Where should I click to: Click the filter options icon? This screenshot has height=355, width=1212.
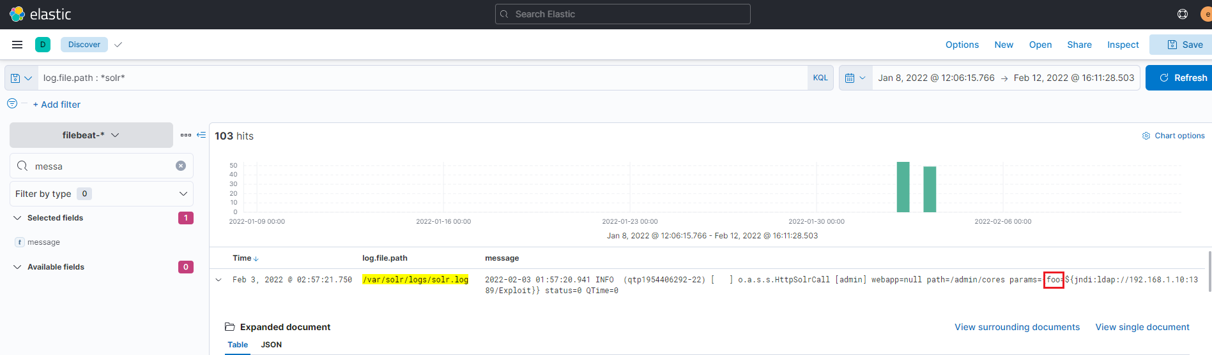(12, 103)
